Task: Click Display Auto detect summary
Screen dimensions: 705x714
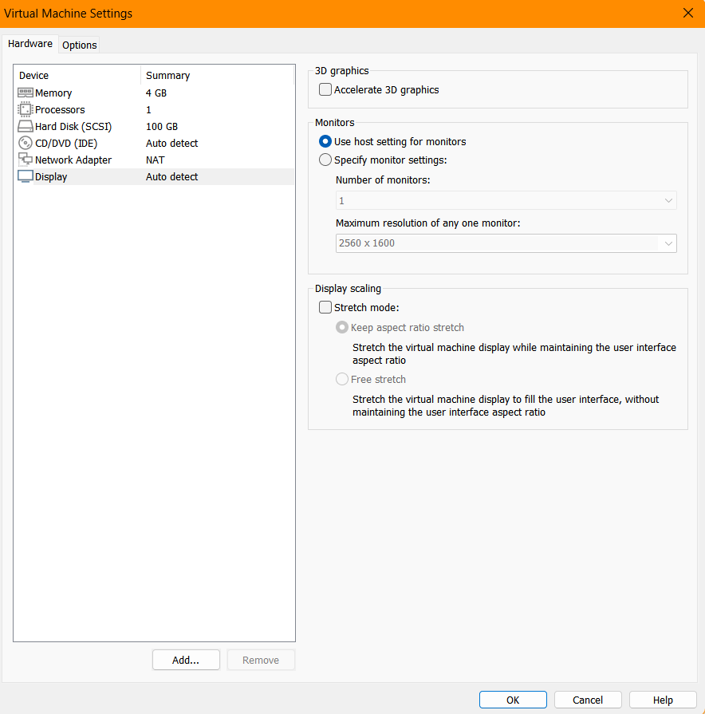Action: coord(171,176)
